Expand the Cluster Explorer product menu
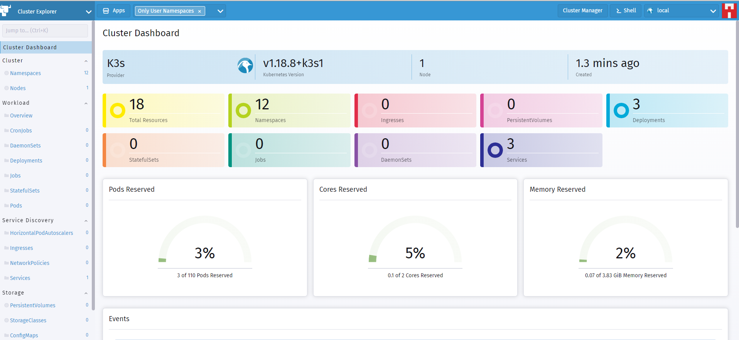The image size is (739, 340). [88, 12]
